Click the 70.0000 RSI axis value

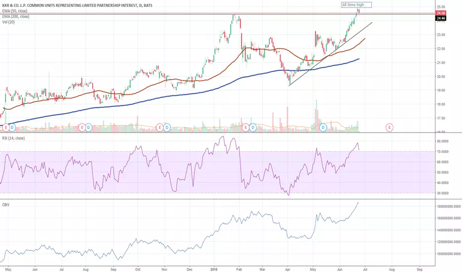coord(443,152)
